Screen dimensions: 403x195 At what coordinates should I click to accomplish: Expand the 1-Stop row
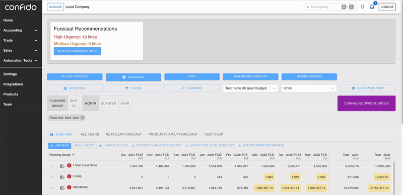pyautogui.click(x=52, y=177)
